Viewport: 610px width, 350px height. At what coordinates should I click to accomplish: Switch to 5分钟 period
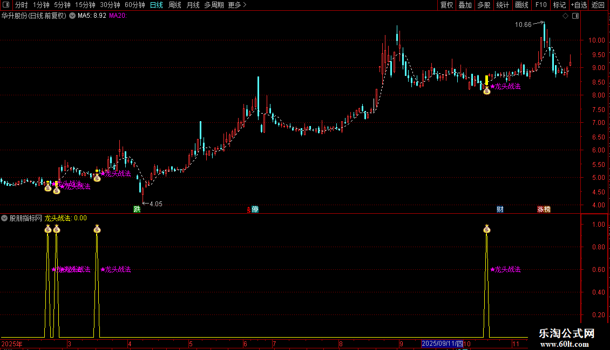coord(62,5)
